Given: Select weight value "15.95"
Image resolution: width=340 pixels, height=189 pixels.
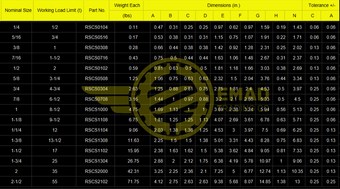Looking at the screenshot, I should pos(133,151).
